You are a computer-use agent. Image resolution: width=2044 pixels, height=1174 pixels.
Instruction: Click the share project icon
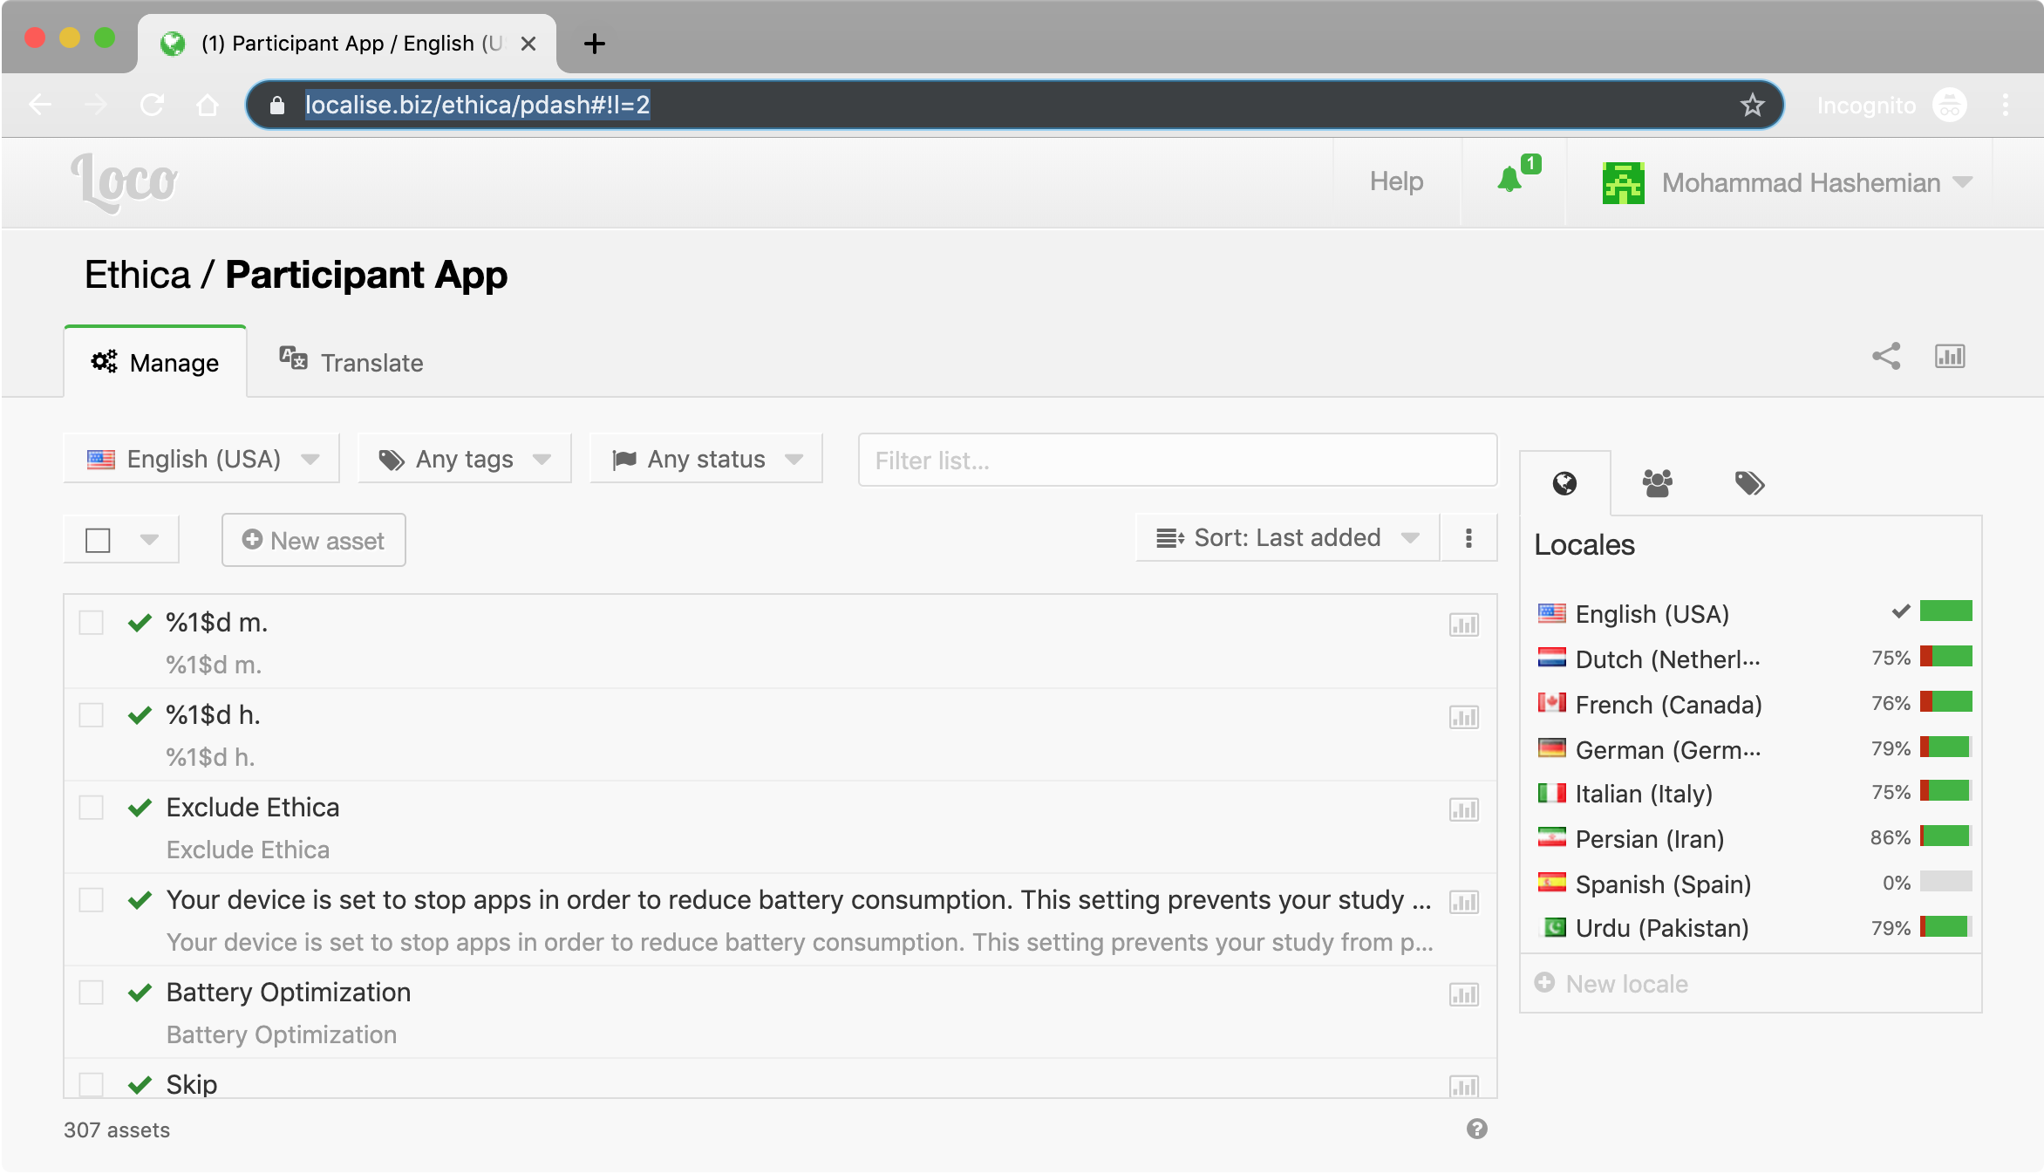[x=1886, y=357]
